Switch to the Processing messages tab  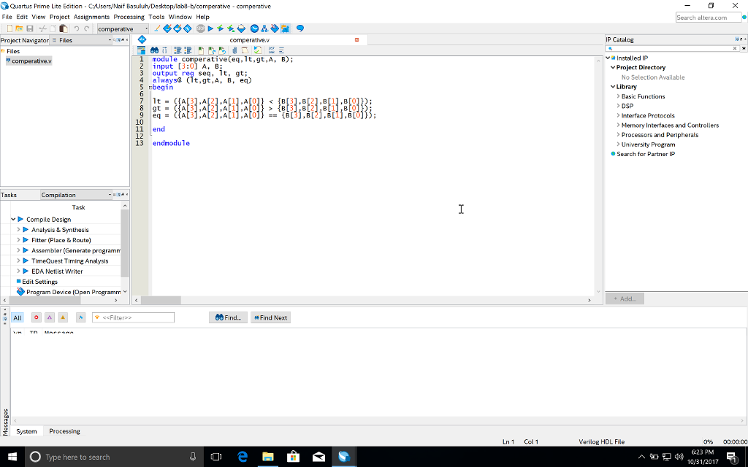64,431
